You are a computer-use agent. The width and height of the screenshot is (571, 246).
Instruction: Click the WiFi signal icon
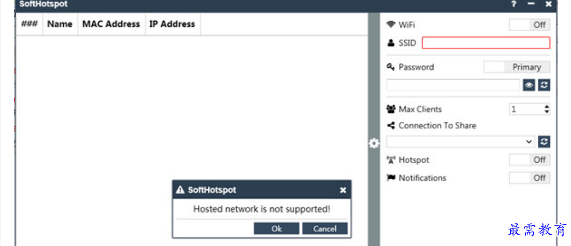click(391, 25)
